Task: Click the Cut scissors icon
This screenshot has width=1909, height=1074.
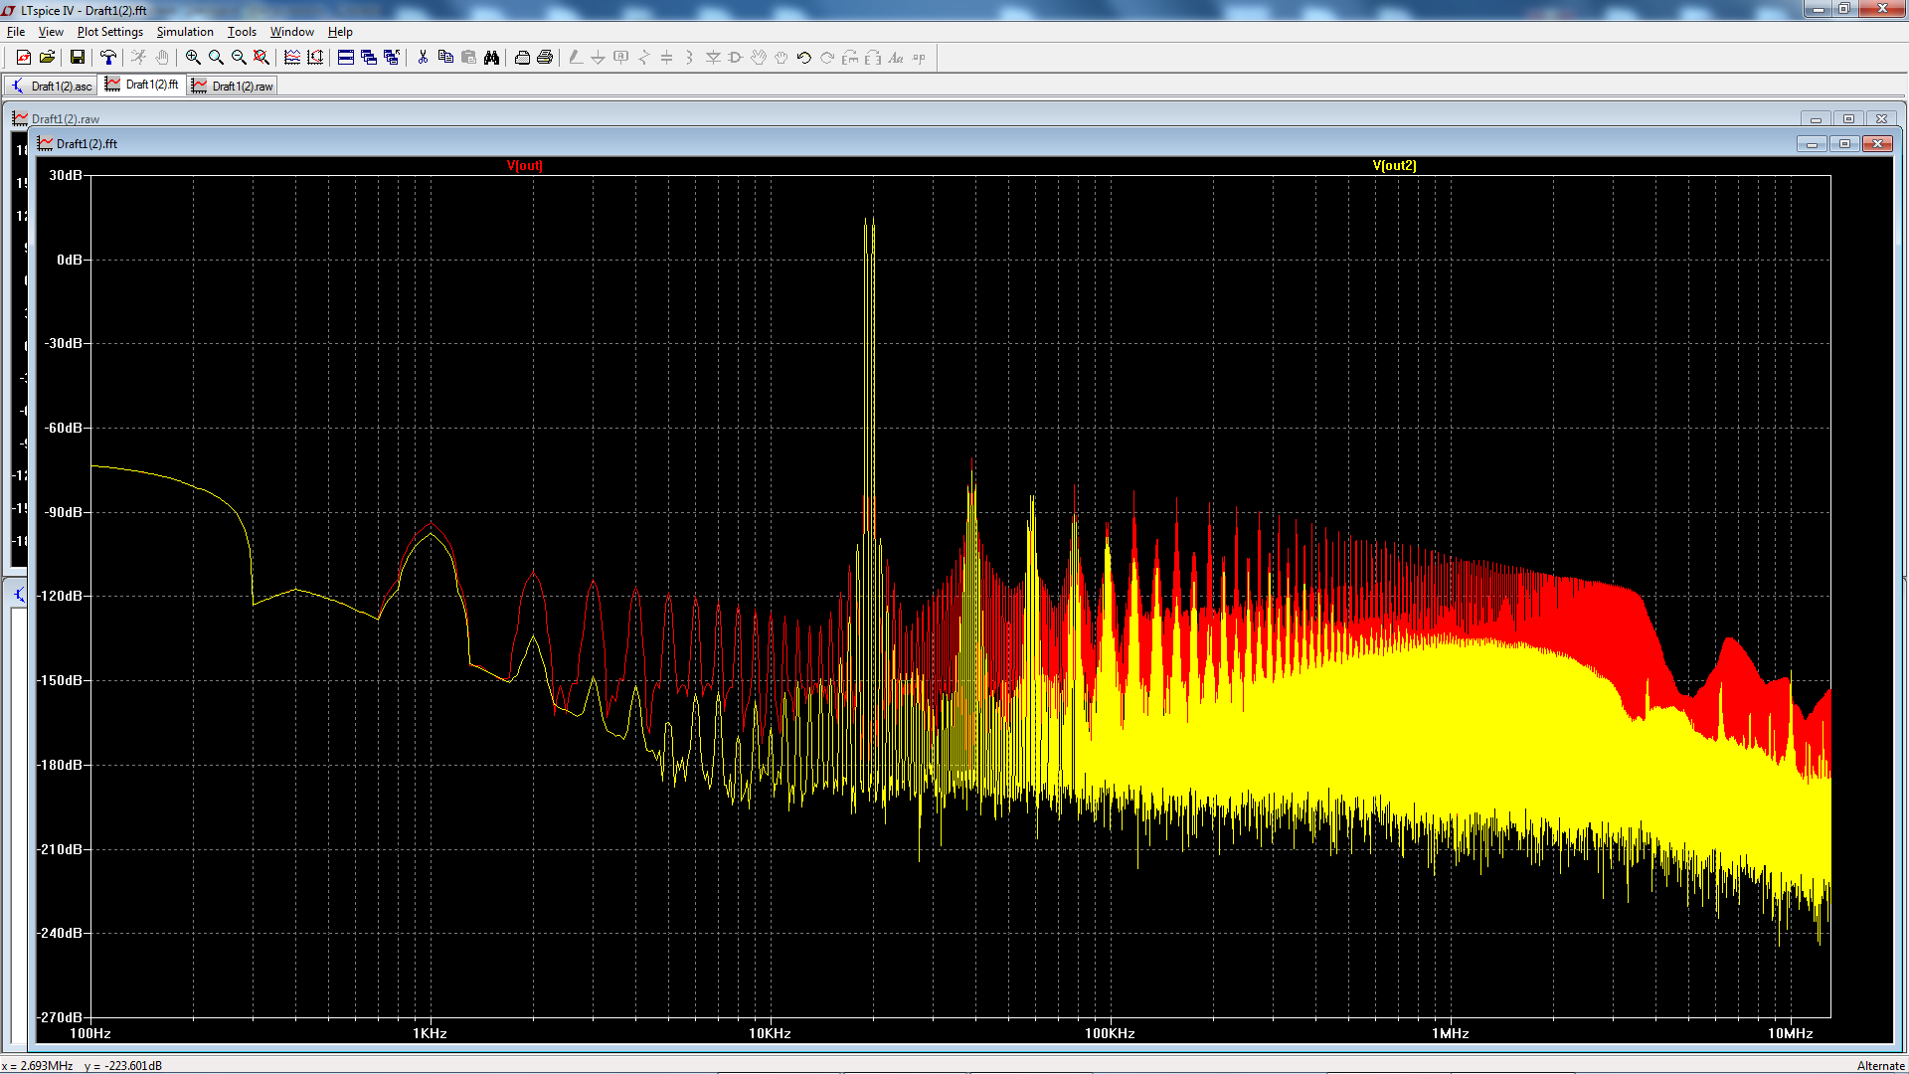Action: [423, 58]
